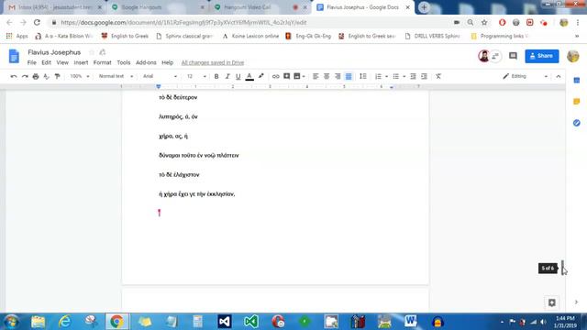
Task: Open comment history icon
Action: 513,56
